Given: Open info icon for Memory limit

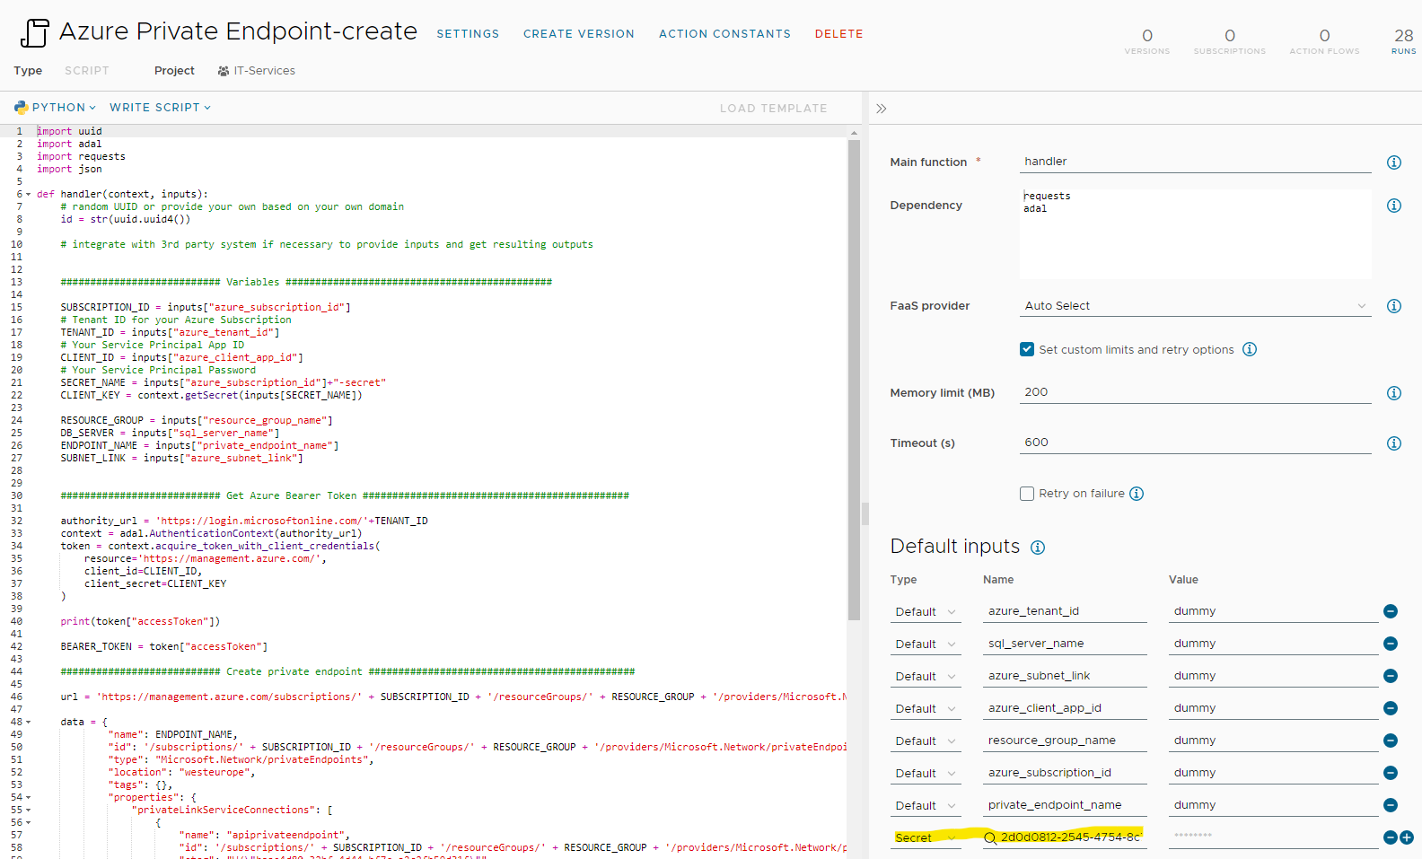Looking at the screenshot, I should coord(1393,393).
